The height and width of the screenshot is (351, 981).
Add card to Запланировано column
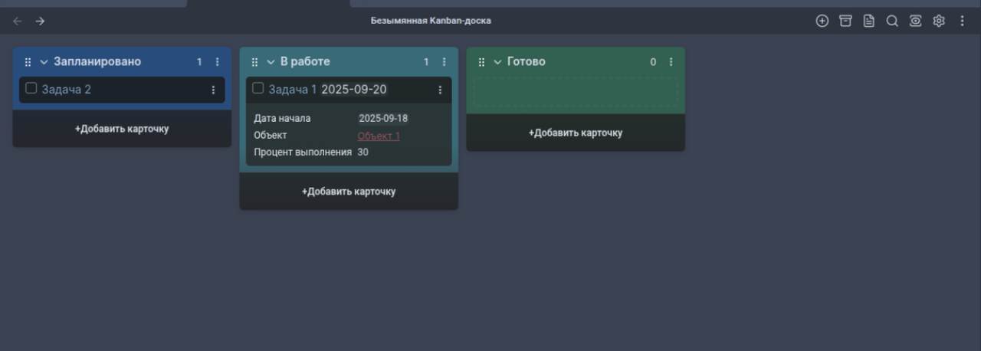tap(122, 129)
